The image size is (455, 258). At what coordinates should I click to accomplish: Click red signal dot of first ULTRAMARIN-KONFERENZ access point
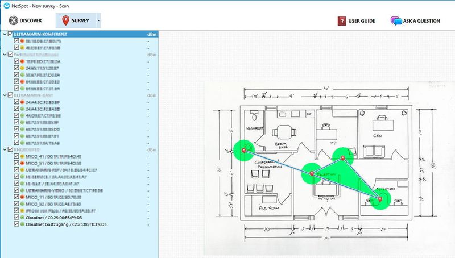22,41
